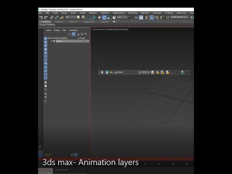Viewport: 232px width, 174px height.
Task: Click the Select and Link chain icon
Action: click(x=52, y=17)
